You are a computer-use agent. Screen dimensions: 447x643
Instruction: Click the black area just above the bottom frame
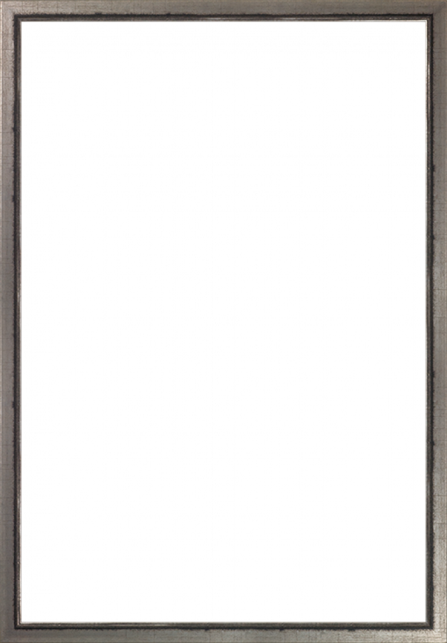223,614
